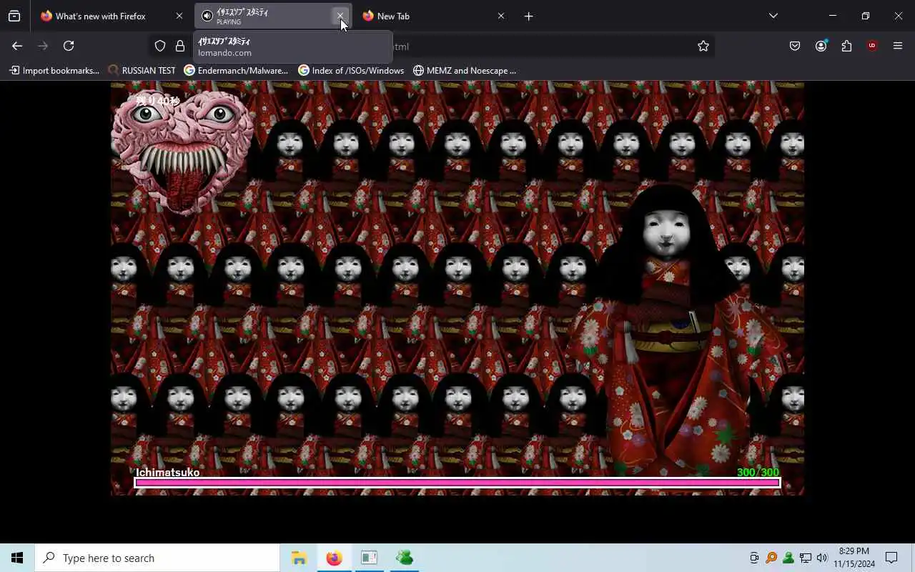
Task: Open Firefox account menu
Action: coord(821,46)
